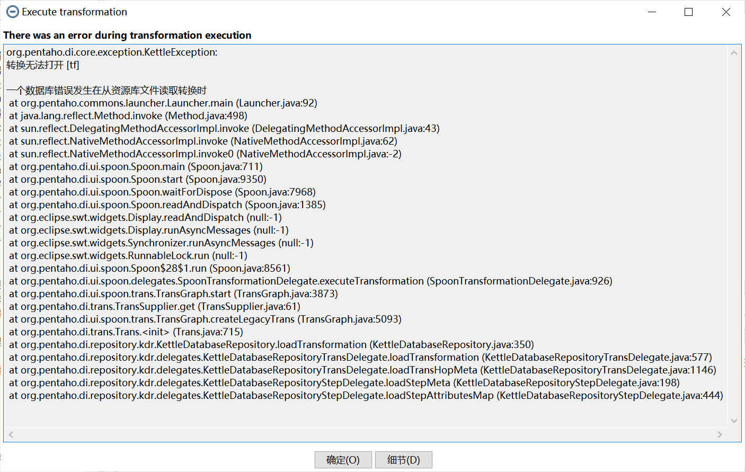Viewport: 745px width, 472px height.
Task: Click the text '转换无法打开 [tf]'
Action: pyautogui.click(x=43, y=65)
